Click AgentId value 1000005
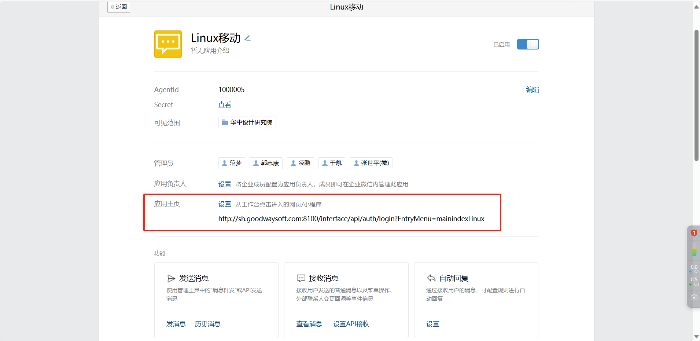700x341 pixels. point(231,89)
